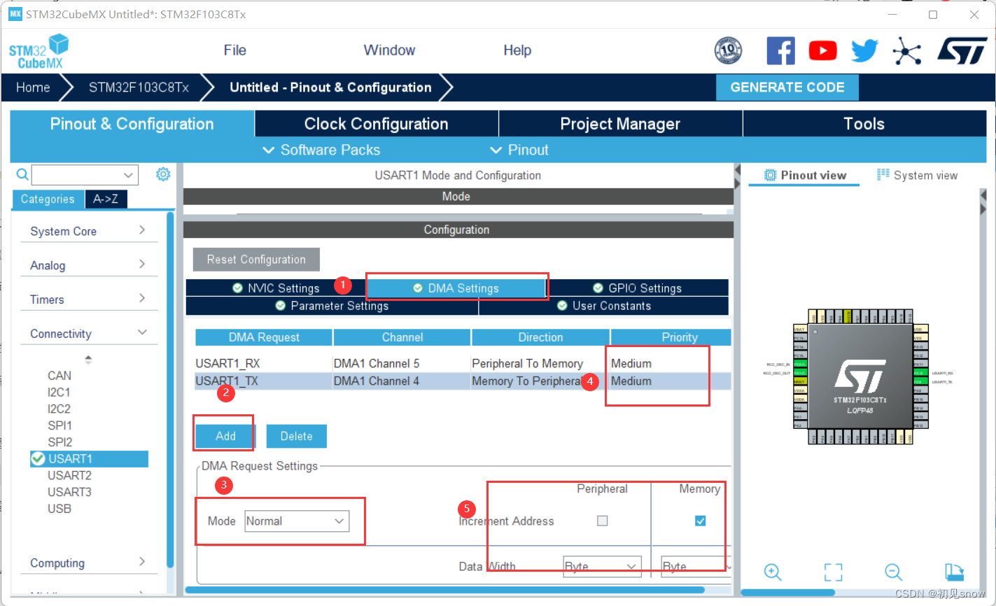
Task: Open the Memory Data Width dropdown
Action: [x=695, y=566]
